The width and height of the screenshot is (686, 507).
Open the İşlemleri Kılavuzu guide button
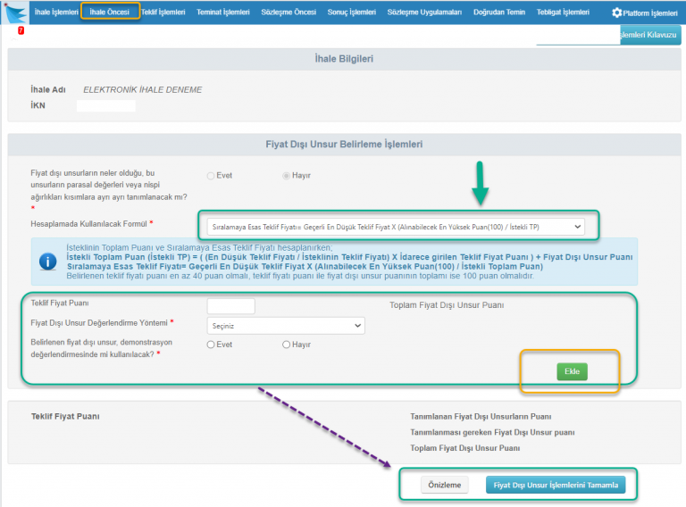click(649, 35)
